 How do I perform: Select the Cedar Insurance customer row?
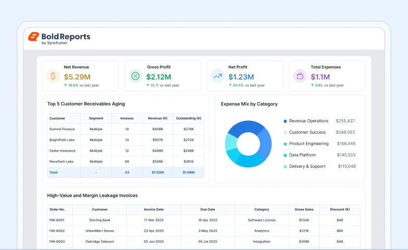126,151
